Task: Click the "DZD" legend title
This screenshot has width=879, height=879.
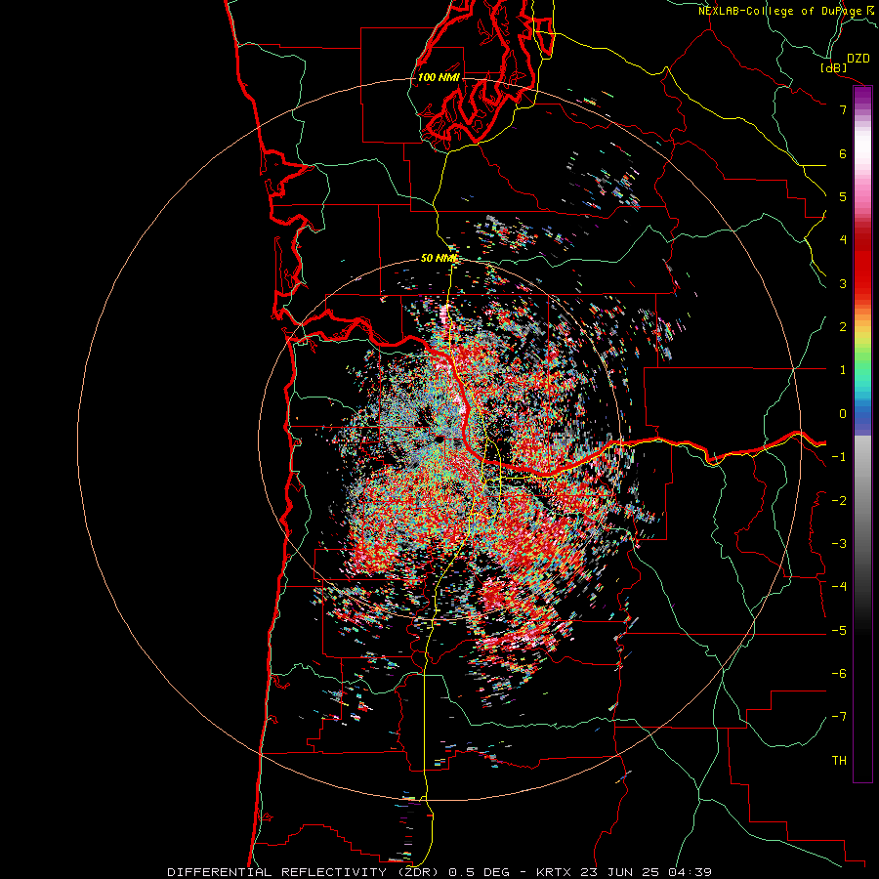Action: pyautogui.click(x=858, y=59)
